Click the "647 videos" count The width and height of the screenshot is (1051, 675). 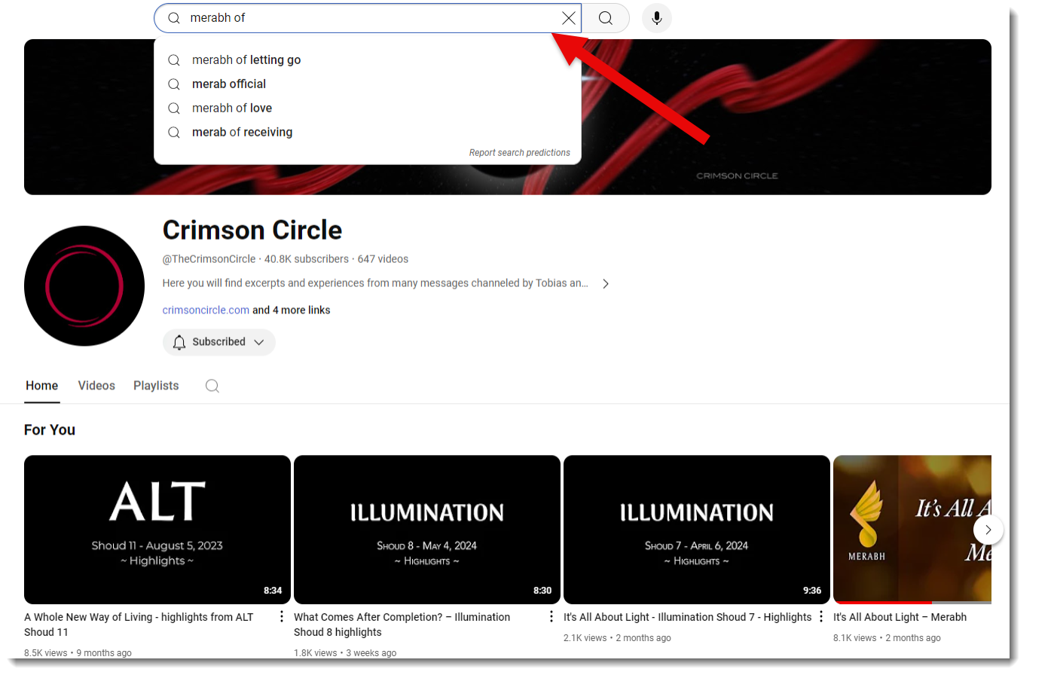click(x=383, y=259)
